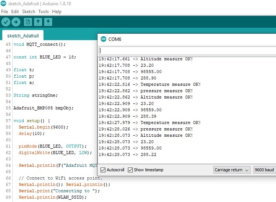Click the COM6 window title text
The height and width of the screenshot is (202, 276).
(x=115, y=39)
